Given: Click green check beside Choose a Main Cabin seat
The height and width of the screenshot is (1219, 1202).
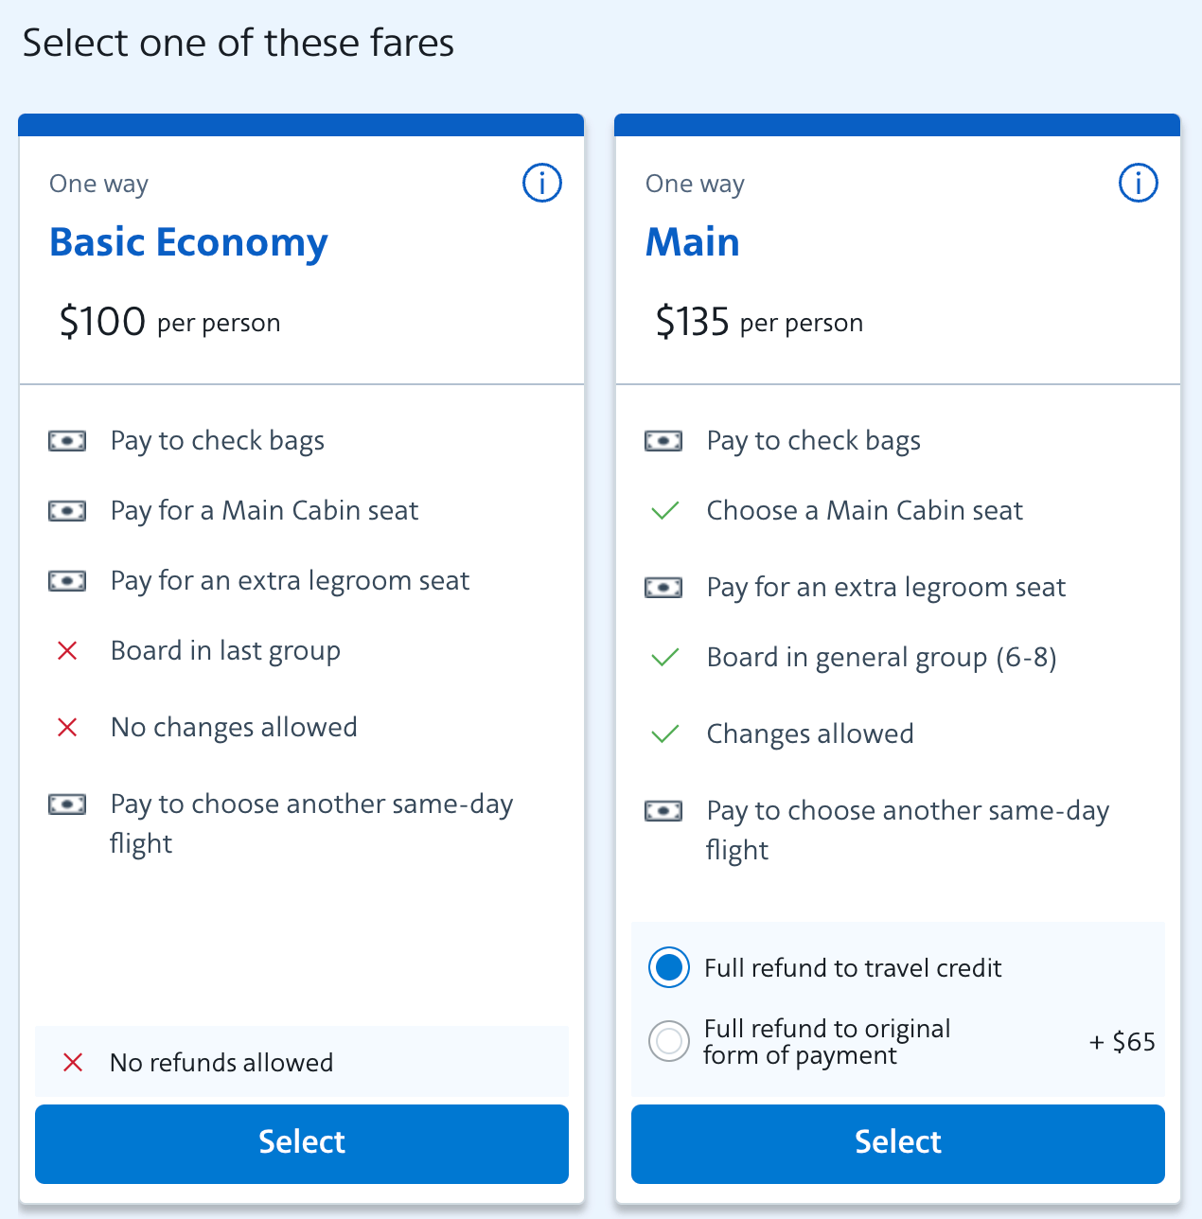Looking at the screenshot, I should (665, 511).
